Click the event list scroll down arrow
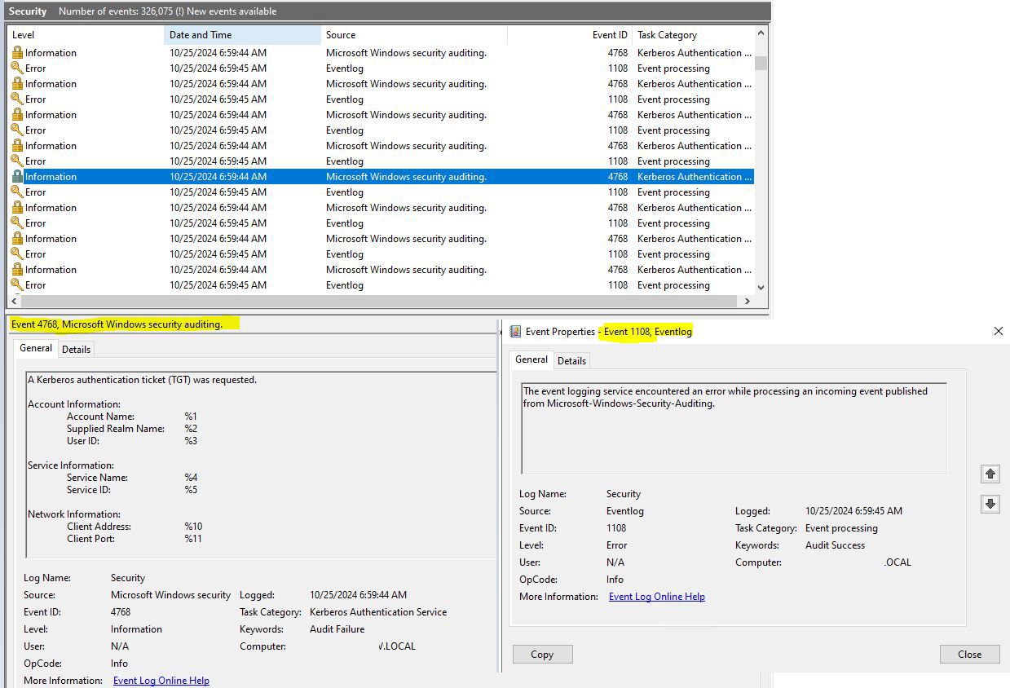This screenshot has width=1010, height=688. (761, 286)
